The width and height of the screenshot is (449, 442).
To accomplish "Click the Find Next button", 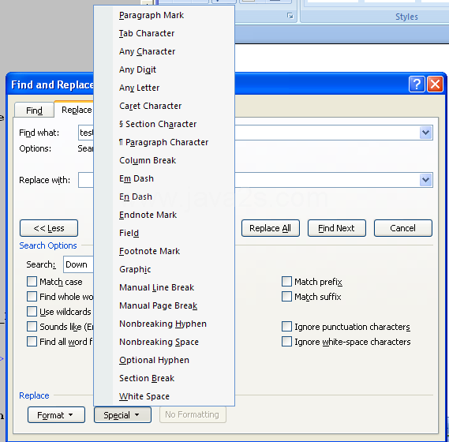I will (x=337, y=228).
